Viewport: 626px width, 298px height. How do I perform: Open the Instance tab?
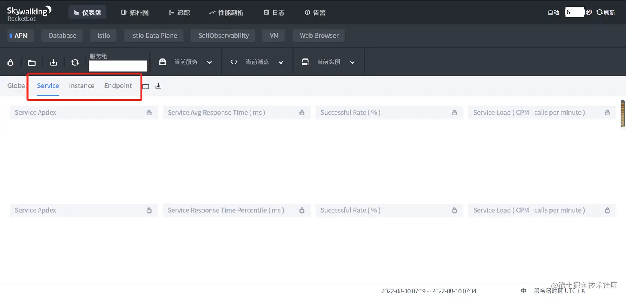tap(82, 86)
